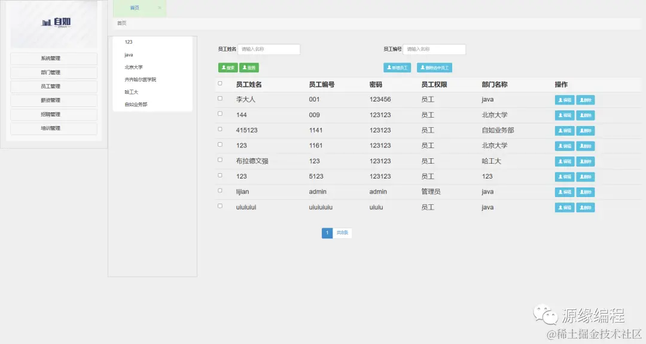Open the 薪资管理 sidebar menu

pyautogui.click(x=54, y=100)
